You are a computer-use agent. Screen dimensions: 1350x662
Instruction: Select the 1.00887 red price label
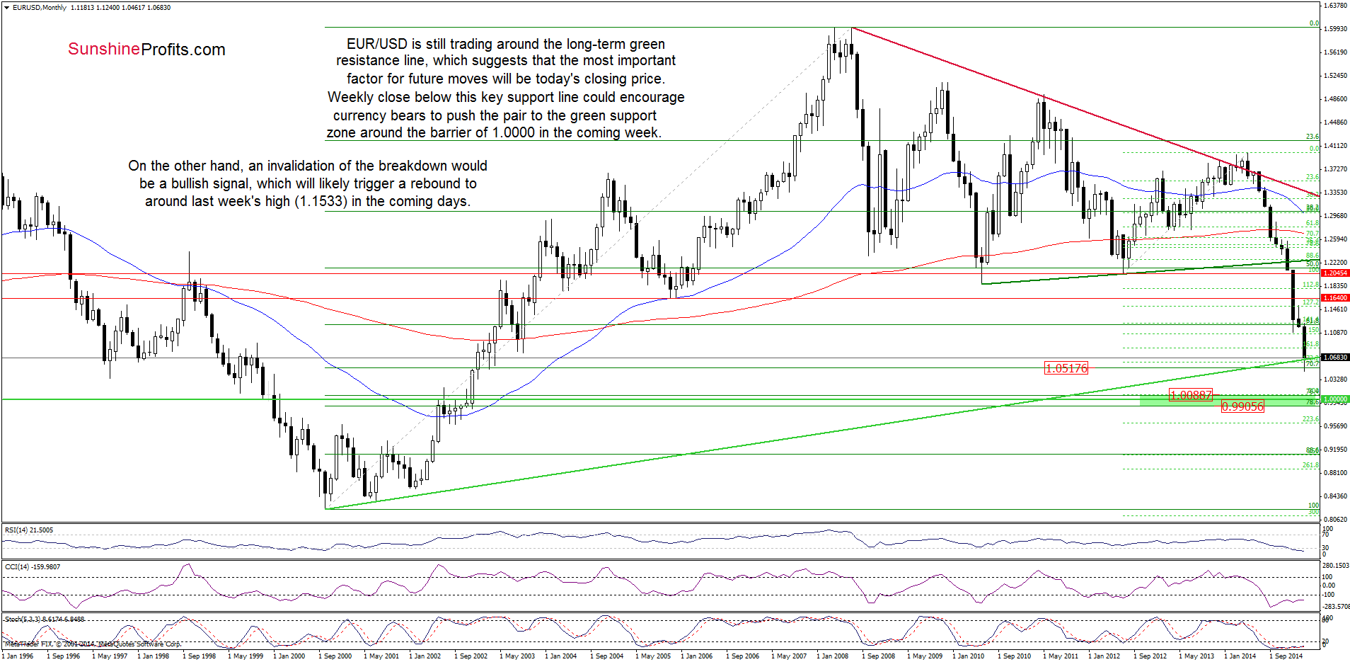coord(1191,395)
